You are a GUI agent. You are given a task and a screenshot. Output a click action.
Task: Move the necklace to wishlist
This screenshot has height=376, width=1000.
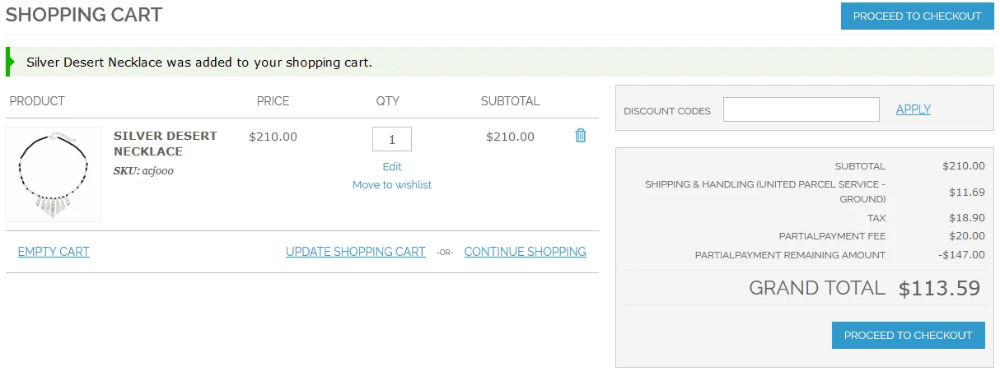[x=391, y=184]
